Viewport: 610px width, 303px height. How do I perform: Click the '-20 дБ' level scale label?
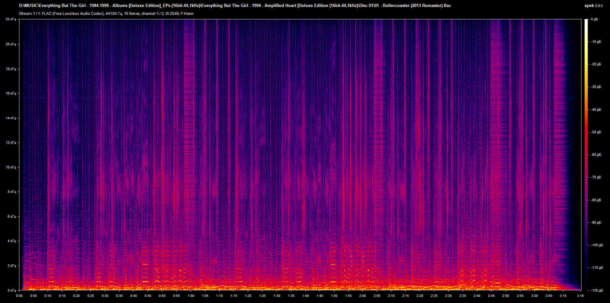tap(596, 64)
